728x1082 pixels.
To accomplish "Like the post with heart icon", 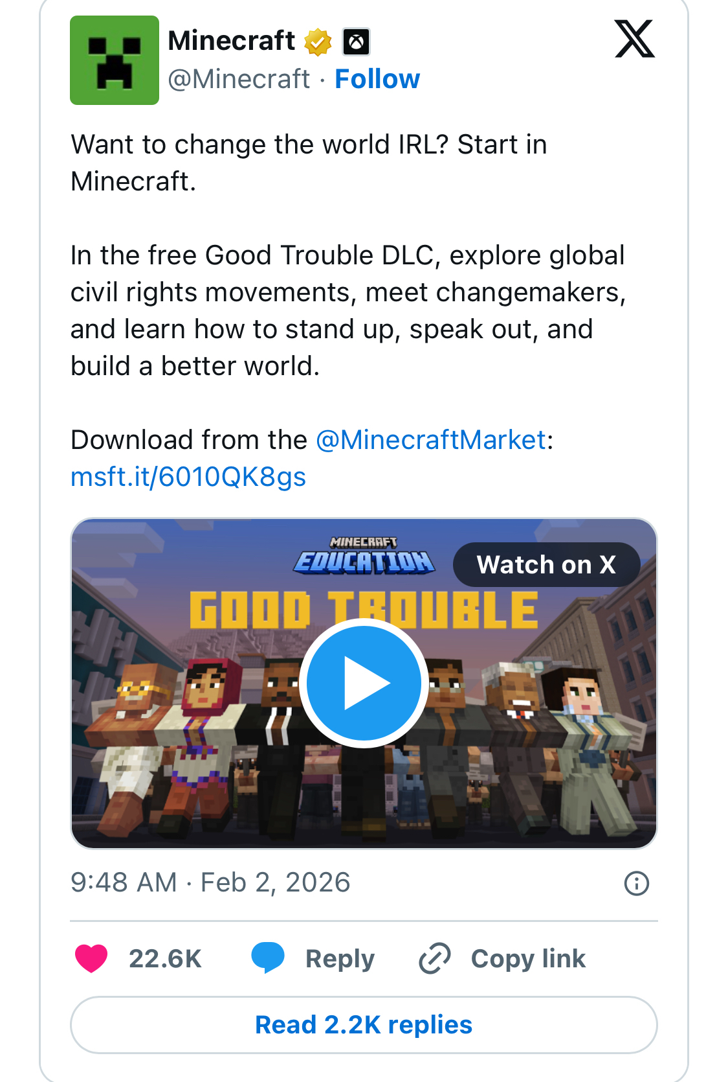I will tap(91, 958).
